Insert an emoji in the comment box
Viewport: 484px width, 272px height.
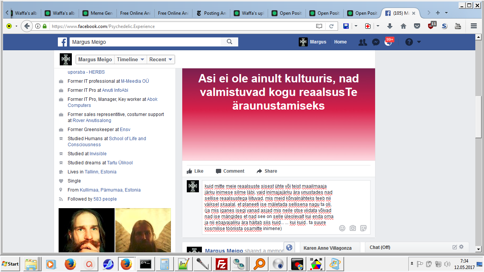342,228
